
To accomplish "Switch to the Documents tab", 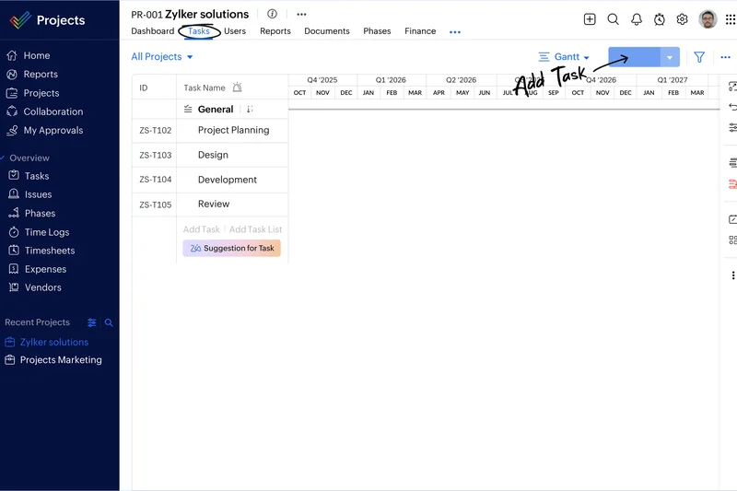I will point(327,31).
